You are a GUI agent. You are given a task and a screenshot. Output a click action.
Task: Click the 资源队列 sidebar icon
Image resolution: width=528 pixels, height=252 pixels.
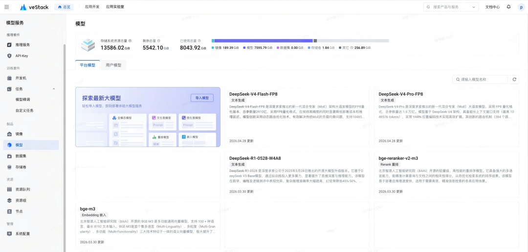(x=9, y=189)
